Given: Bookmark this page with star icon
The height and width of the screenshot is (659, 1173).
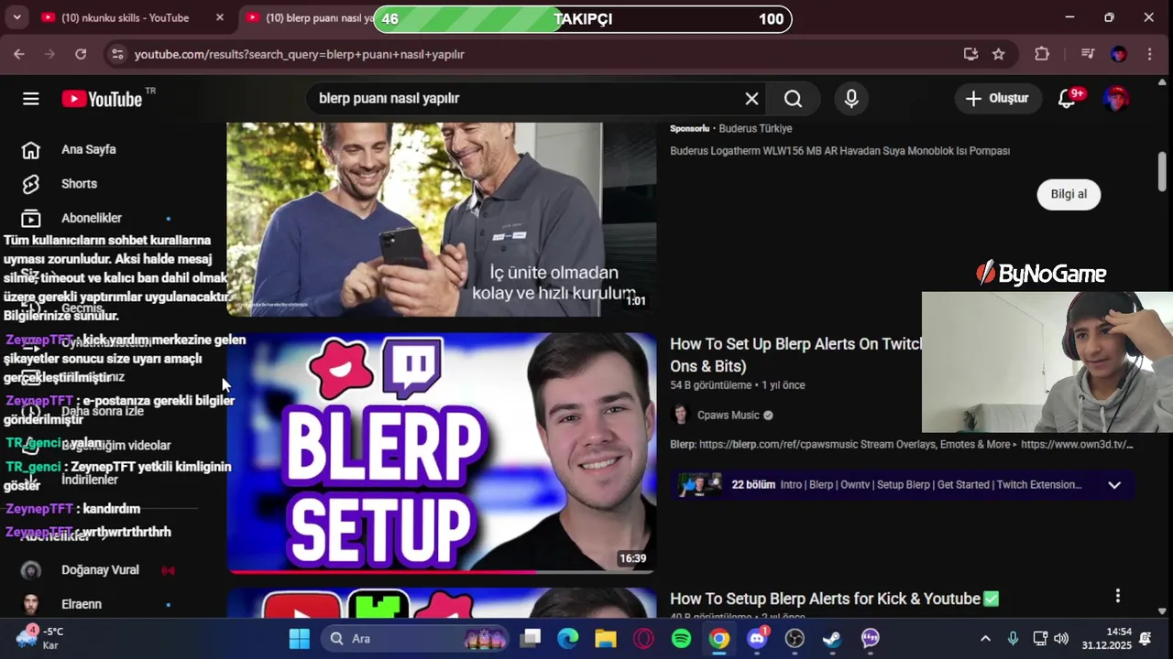Looking at the screenshot, I should (x=999, y=54).
